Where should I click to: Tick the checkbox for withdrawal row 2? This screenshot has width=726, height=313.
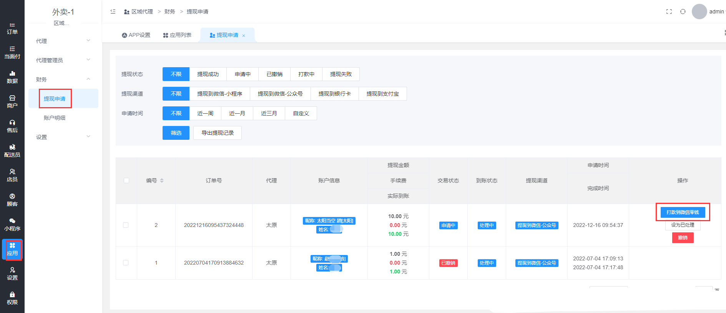point(126,225)
